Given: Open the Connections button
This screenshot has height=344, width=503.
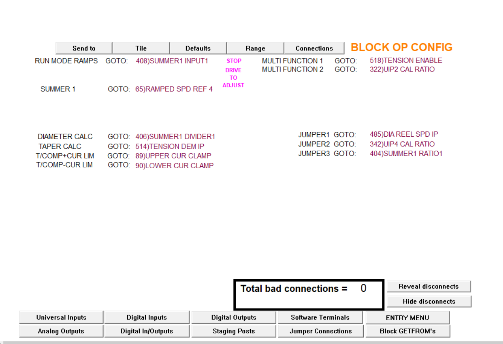Looking at the screenshot, I should (314, 48).
